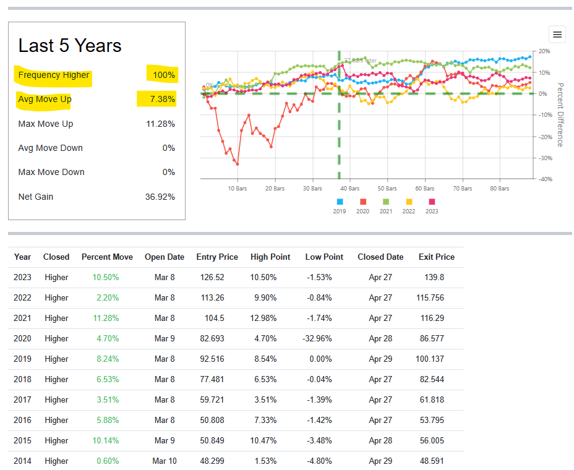Viewport: 574px width, 470px height.
Task: Click the Max Move Up label
Action: pos(45,124)
